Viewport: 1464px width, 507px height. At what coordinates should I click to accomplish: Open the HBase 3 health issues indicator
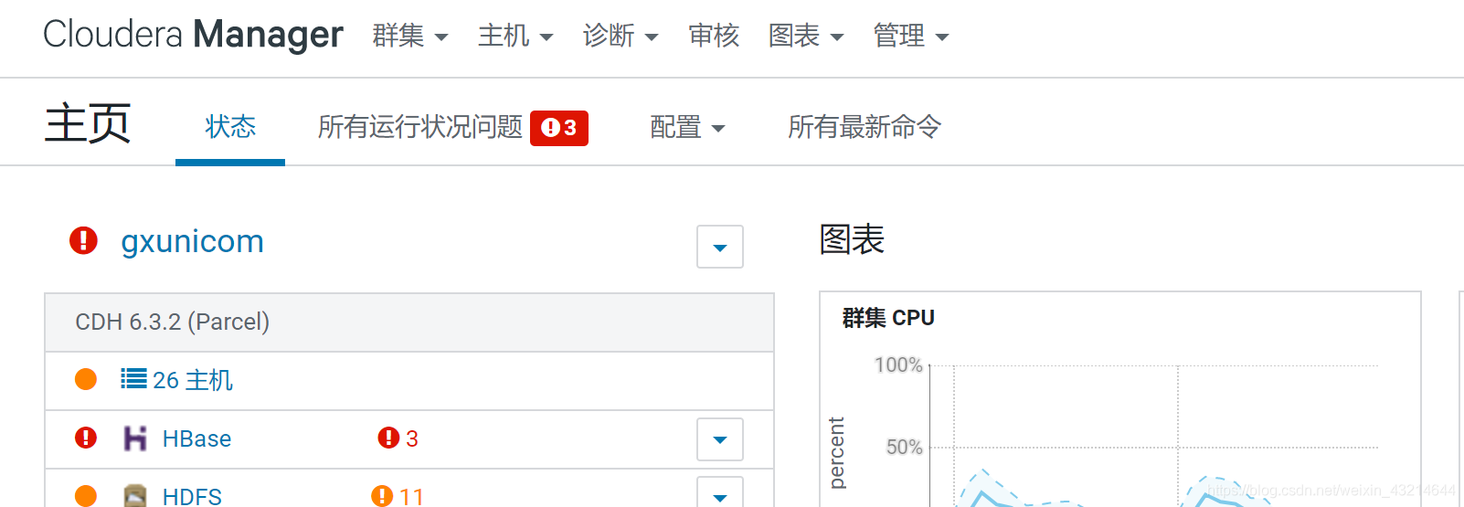[398, 438]
